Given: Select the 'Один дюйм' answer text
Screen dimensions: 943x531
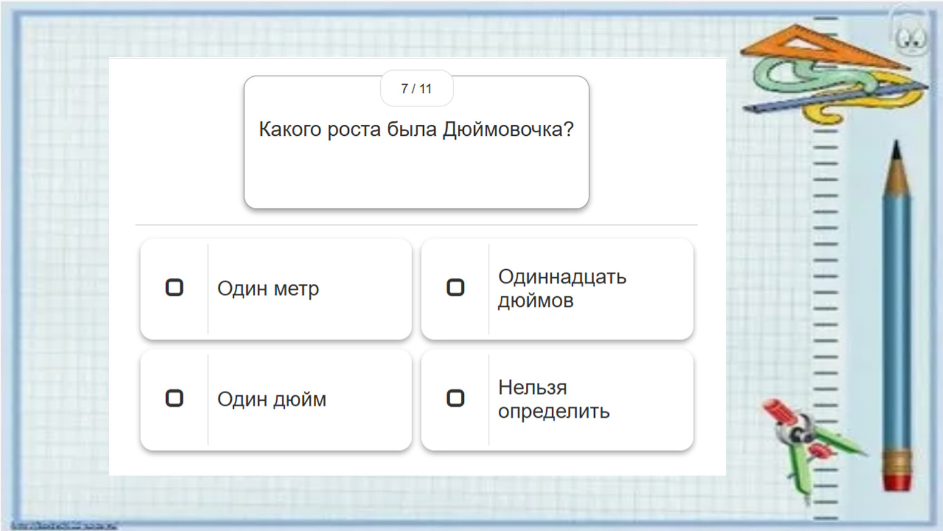Looking at the screenshot, I should click(271, 399).
